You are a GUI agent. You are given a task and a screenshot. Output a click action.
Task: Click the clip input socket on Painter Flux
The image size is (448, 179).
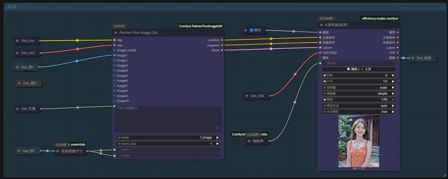(x=114, y=40)
